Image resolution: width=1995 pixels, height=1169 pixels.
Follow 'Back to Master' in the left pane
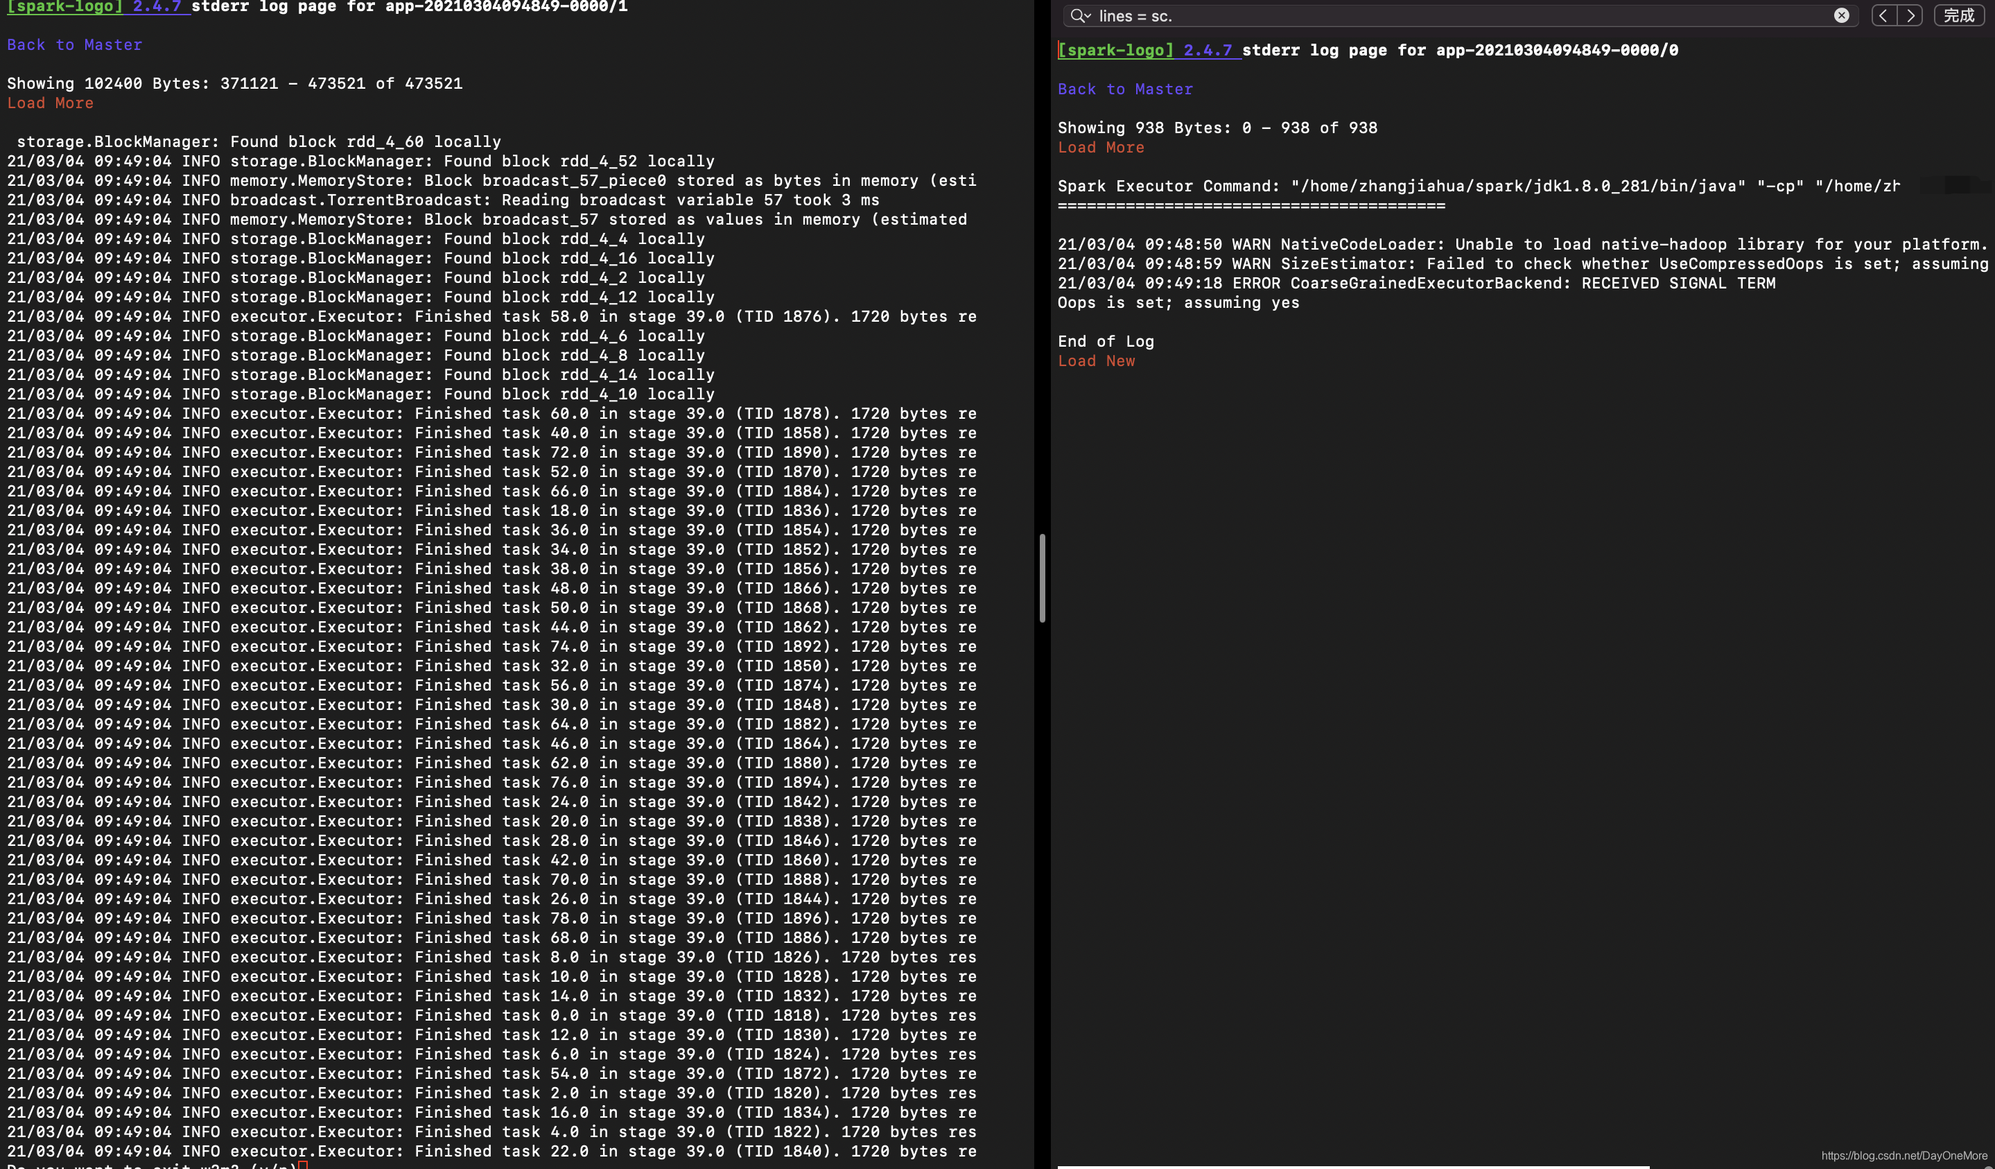tap(74, 44)
